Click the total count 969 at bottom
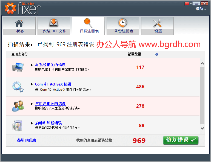The width and height of the screenshot is (211, 162). [x=139, y=140]
